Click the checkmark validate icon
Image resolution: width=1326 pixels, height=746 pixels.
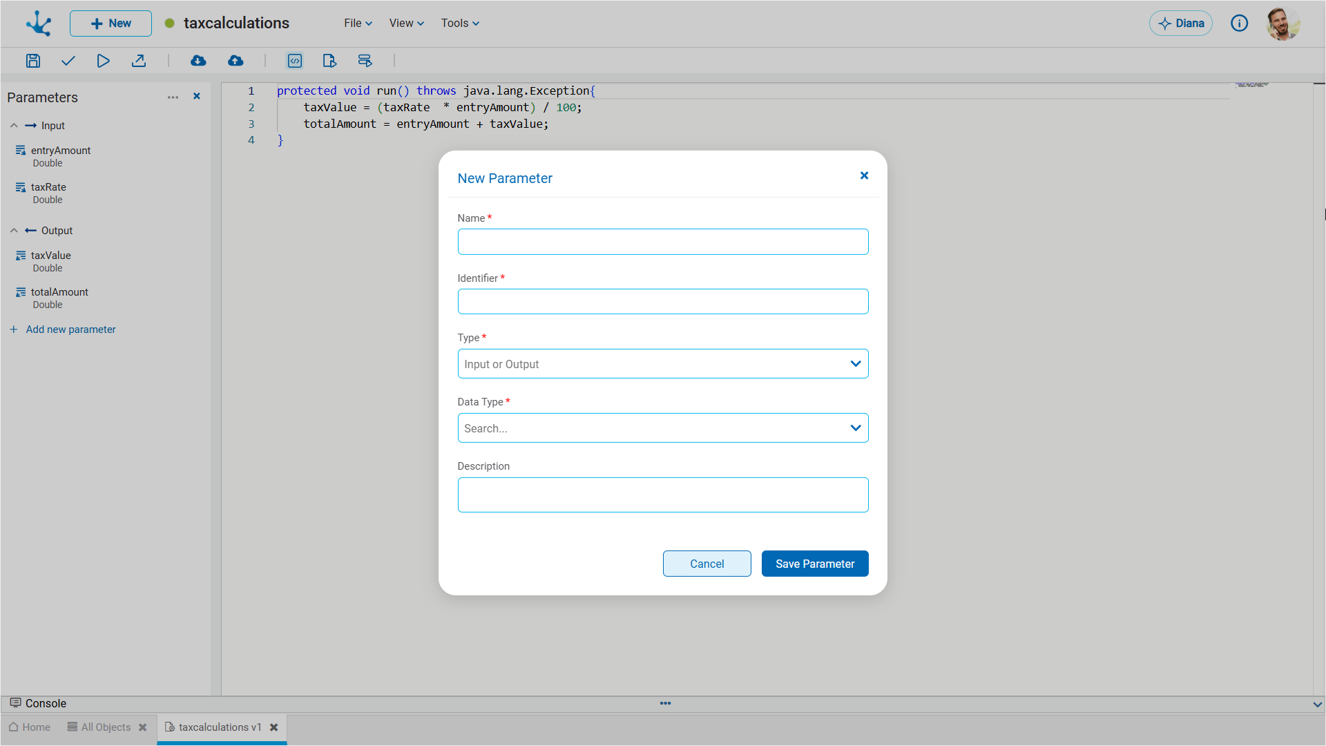(x=68, y=61)
